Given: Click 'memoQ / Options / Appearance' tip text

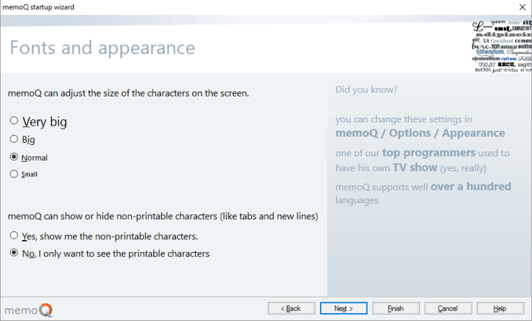Looking at the screenshot, I should coord(420,133).
